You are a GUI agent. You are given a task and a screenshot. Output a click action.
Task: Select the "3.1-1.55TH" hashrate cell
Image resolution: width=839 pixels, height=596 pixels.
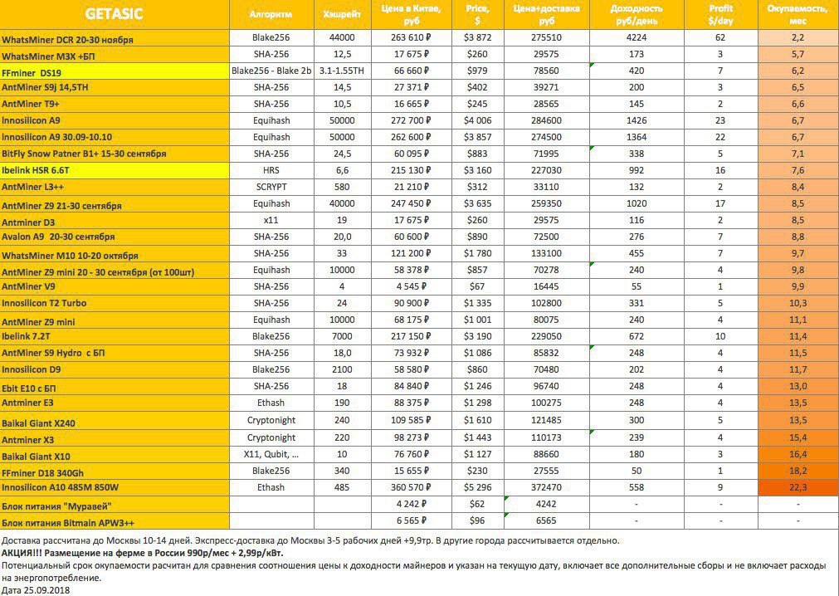pos(342,71)
